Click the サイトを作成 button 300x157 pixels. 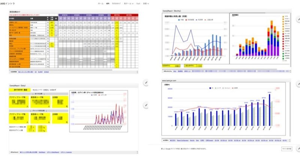pos(286,149)
